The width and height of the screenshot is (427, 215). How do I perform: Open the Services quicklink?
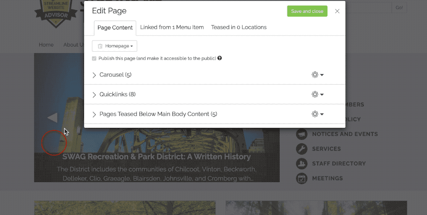tap(327, 149)
